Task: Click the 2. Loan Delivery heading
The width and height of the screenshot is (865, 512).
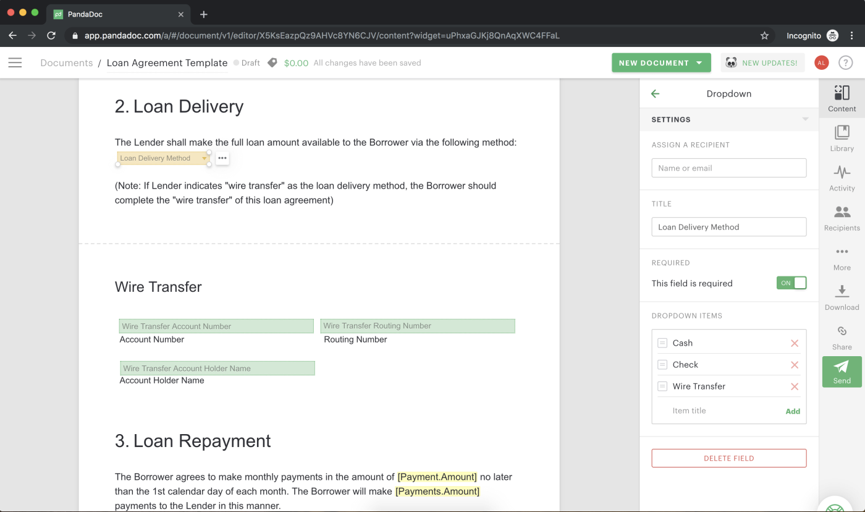Action: (x=179, y=106)
